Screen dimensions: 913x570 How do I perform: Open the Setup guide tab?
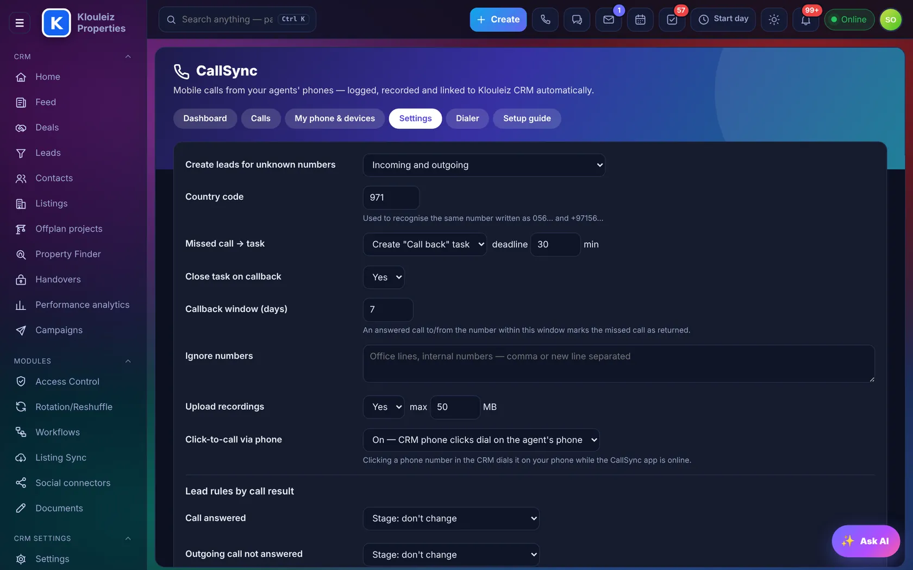[527, 118]
